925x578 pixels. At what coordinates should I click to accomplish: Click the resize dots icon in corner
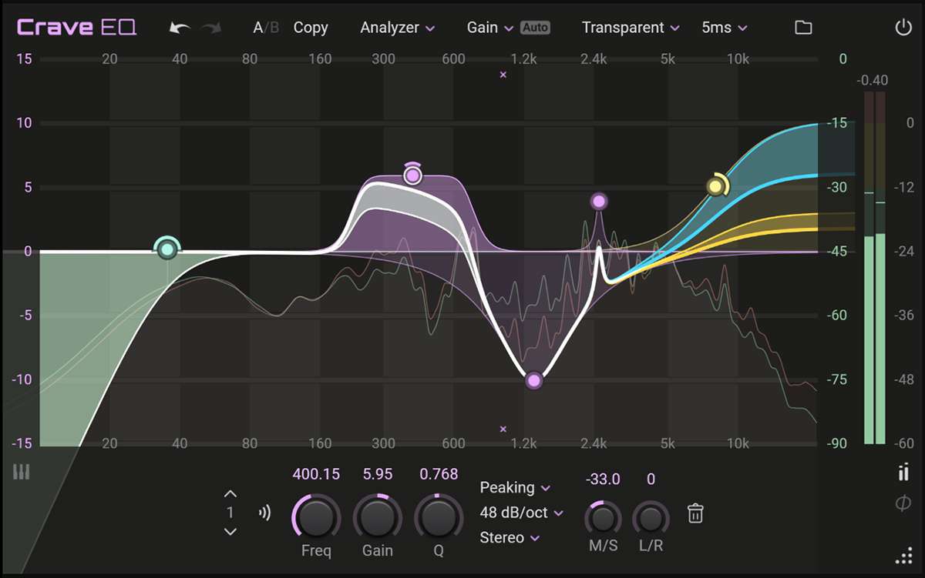pos(903,555)
